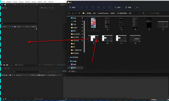This screenshot has height=101, width=169.
Task: Select the Hand tool in After Effects
Action: tap(5, 4)
